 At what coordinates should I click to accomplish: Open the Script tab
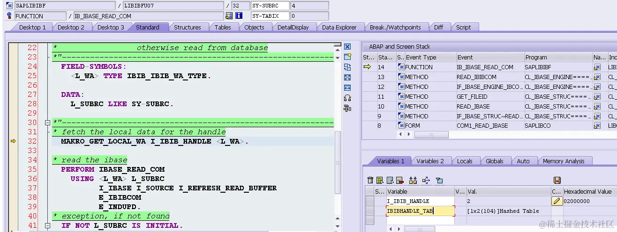click(463, 27)
